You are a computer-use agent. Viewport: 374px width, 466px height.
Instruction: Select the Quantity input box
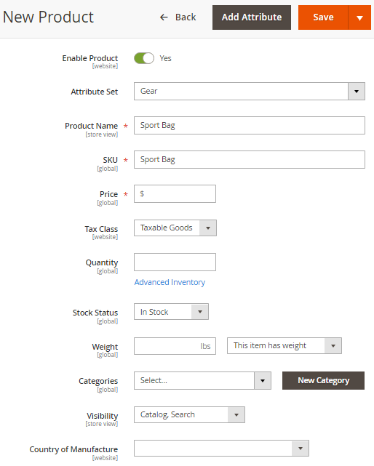(x=175, y=262)
